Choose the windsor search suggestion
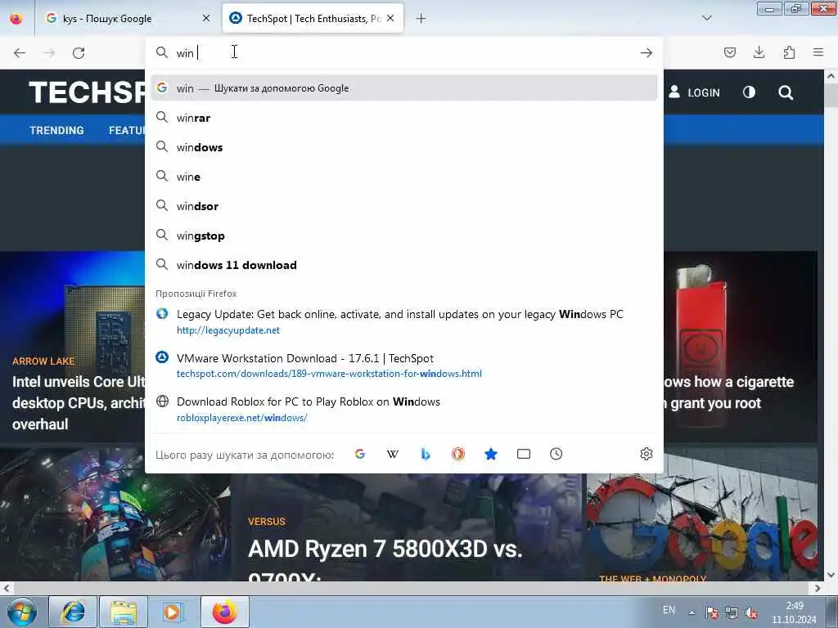Image resolution: width=838 pixels, height=628 pixels. tap(404, 206)
